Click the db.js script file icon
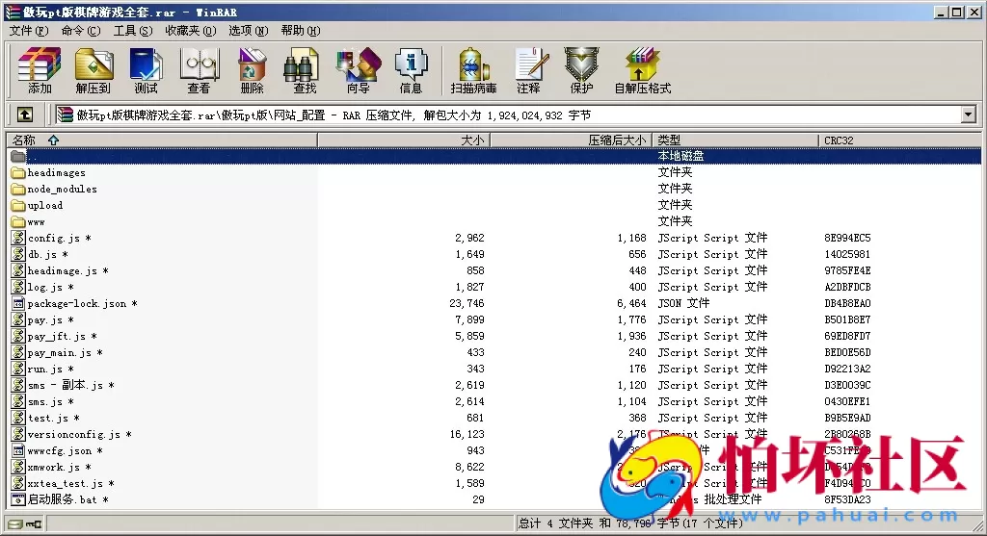This screenshot has height=536, width=987. pos(18,254)
